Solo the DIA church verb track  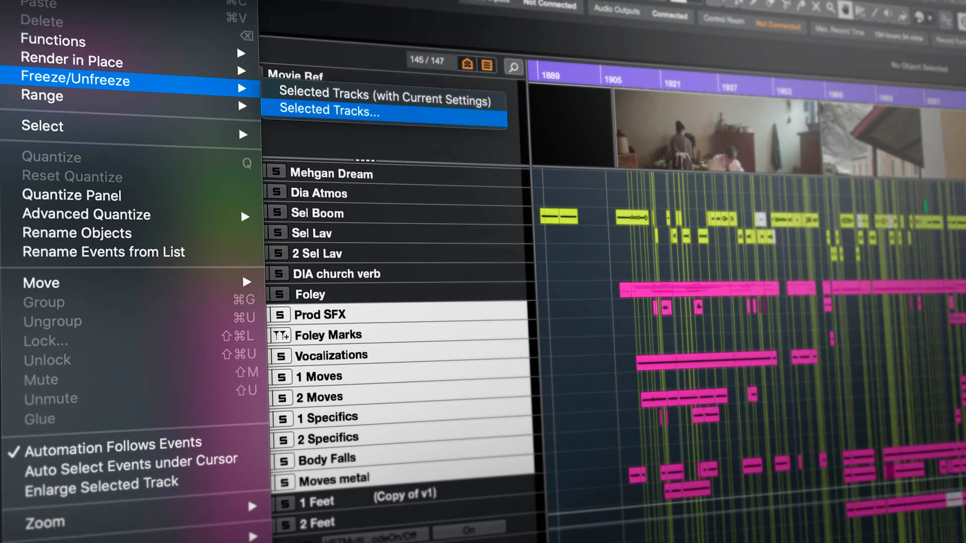coord(278,274)
